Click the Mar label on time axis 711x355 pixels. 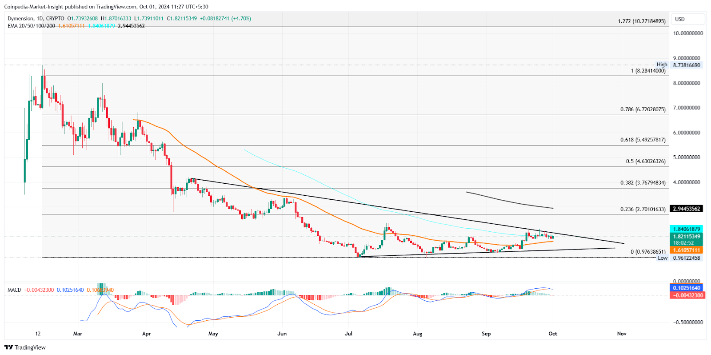(78, 334)
